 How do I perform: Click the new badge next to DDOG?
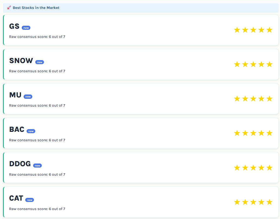[37, 166]
